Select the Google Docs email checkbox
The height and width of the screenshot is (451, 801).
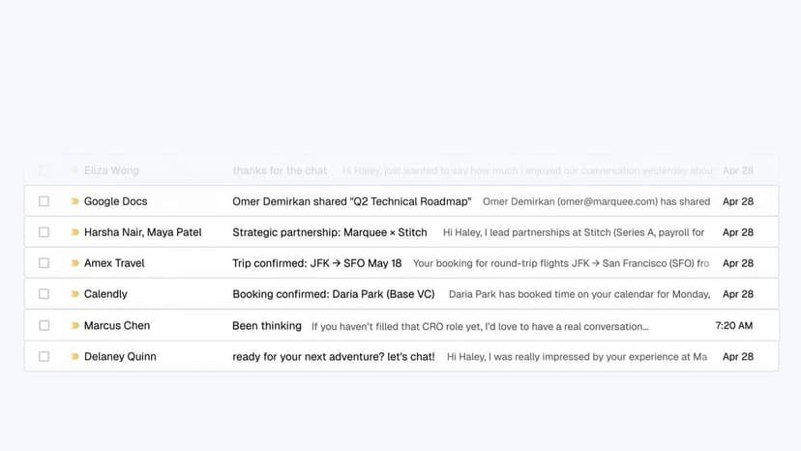point(44,201)
